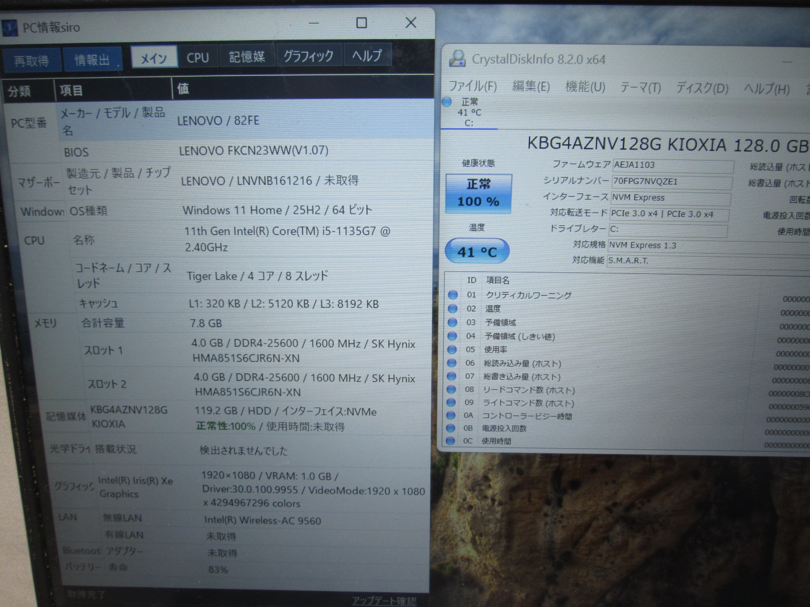Click the status circle in the 温度 attribute row (ID 02)

(453, 309)
